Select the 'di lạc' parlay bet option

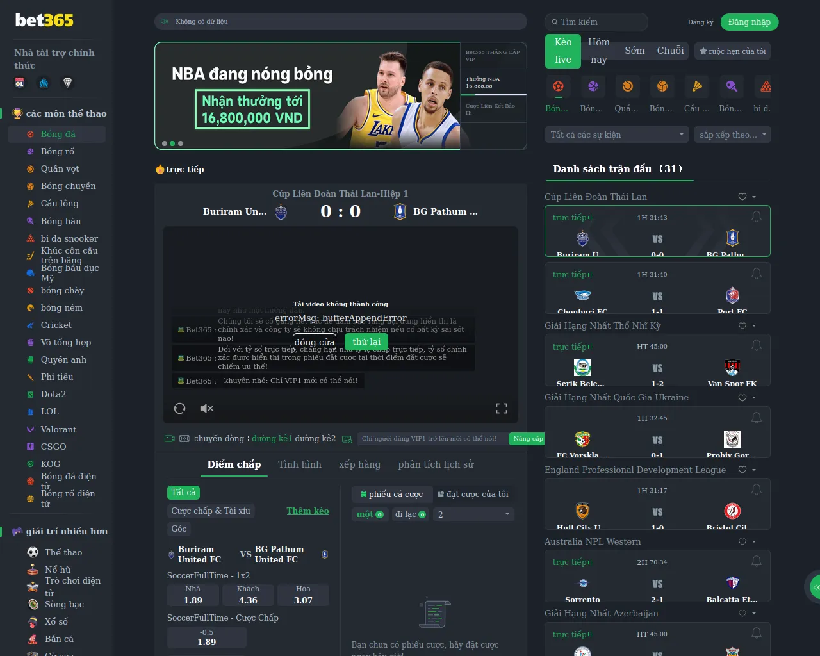410,514
